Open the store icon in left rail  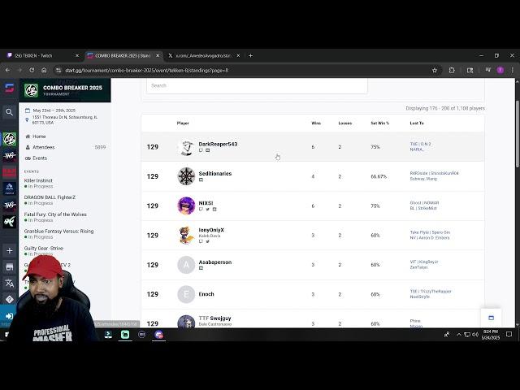[x=9, y=266]
